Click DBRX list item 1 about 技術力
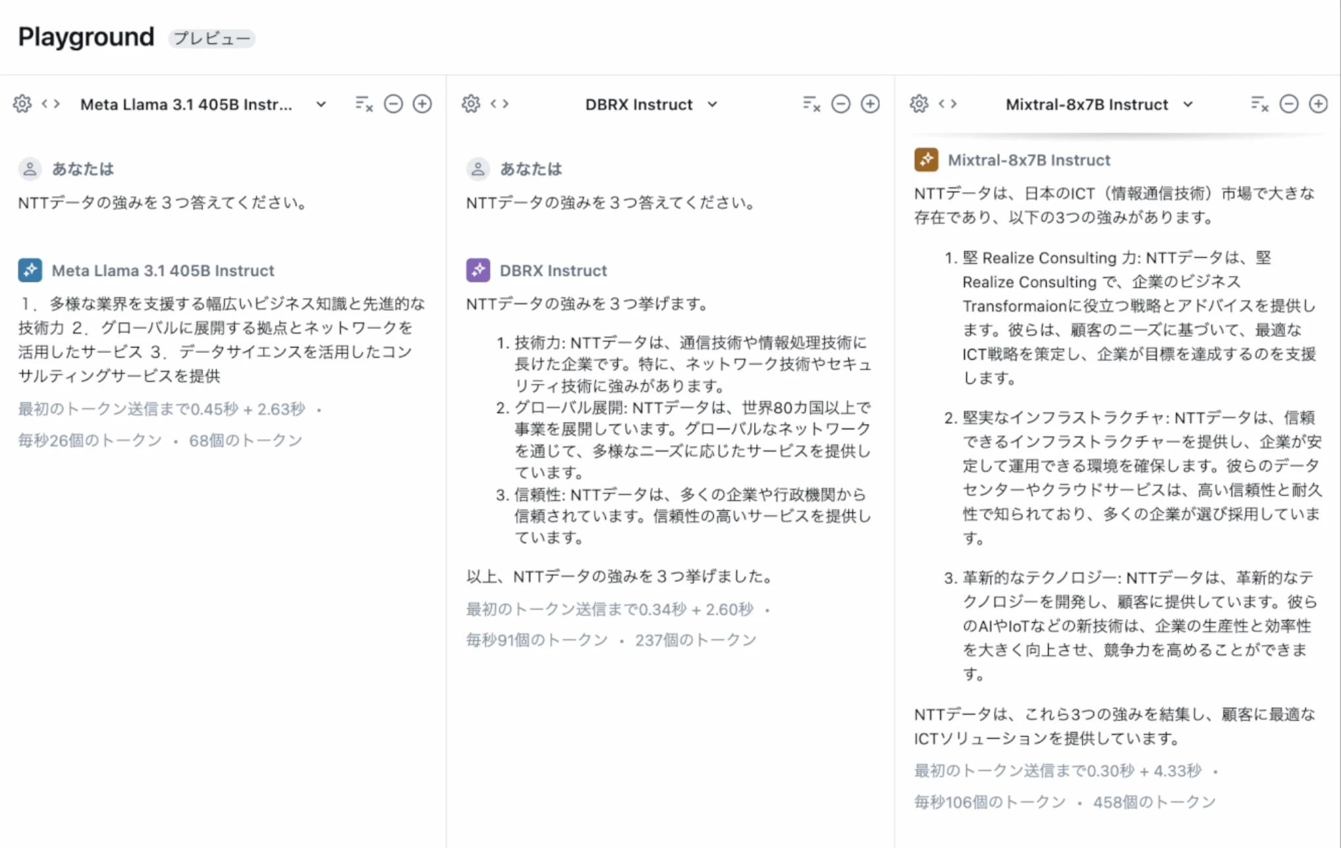The width and height of the screenshot is (1341, 848). 693,364
